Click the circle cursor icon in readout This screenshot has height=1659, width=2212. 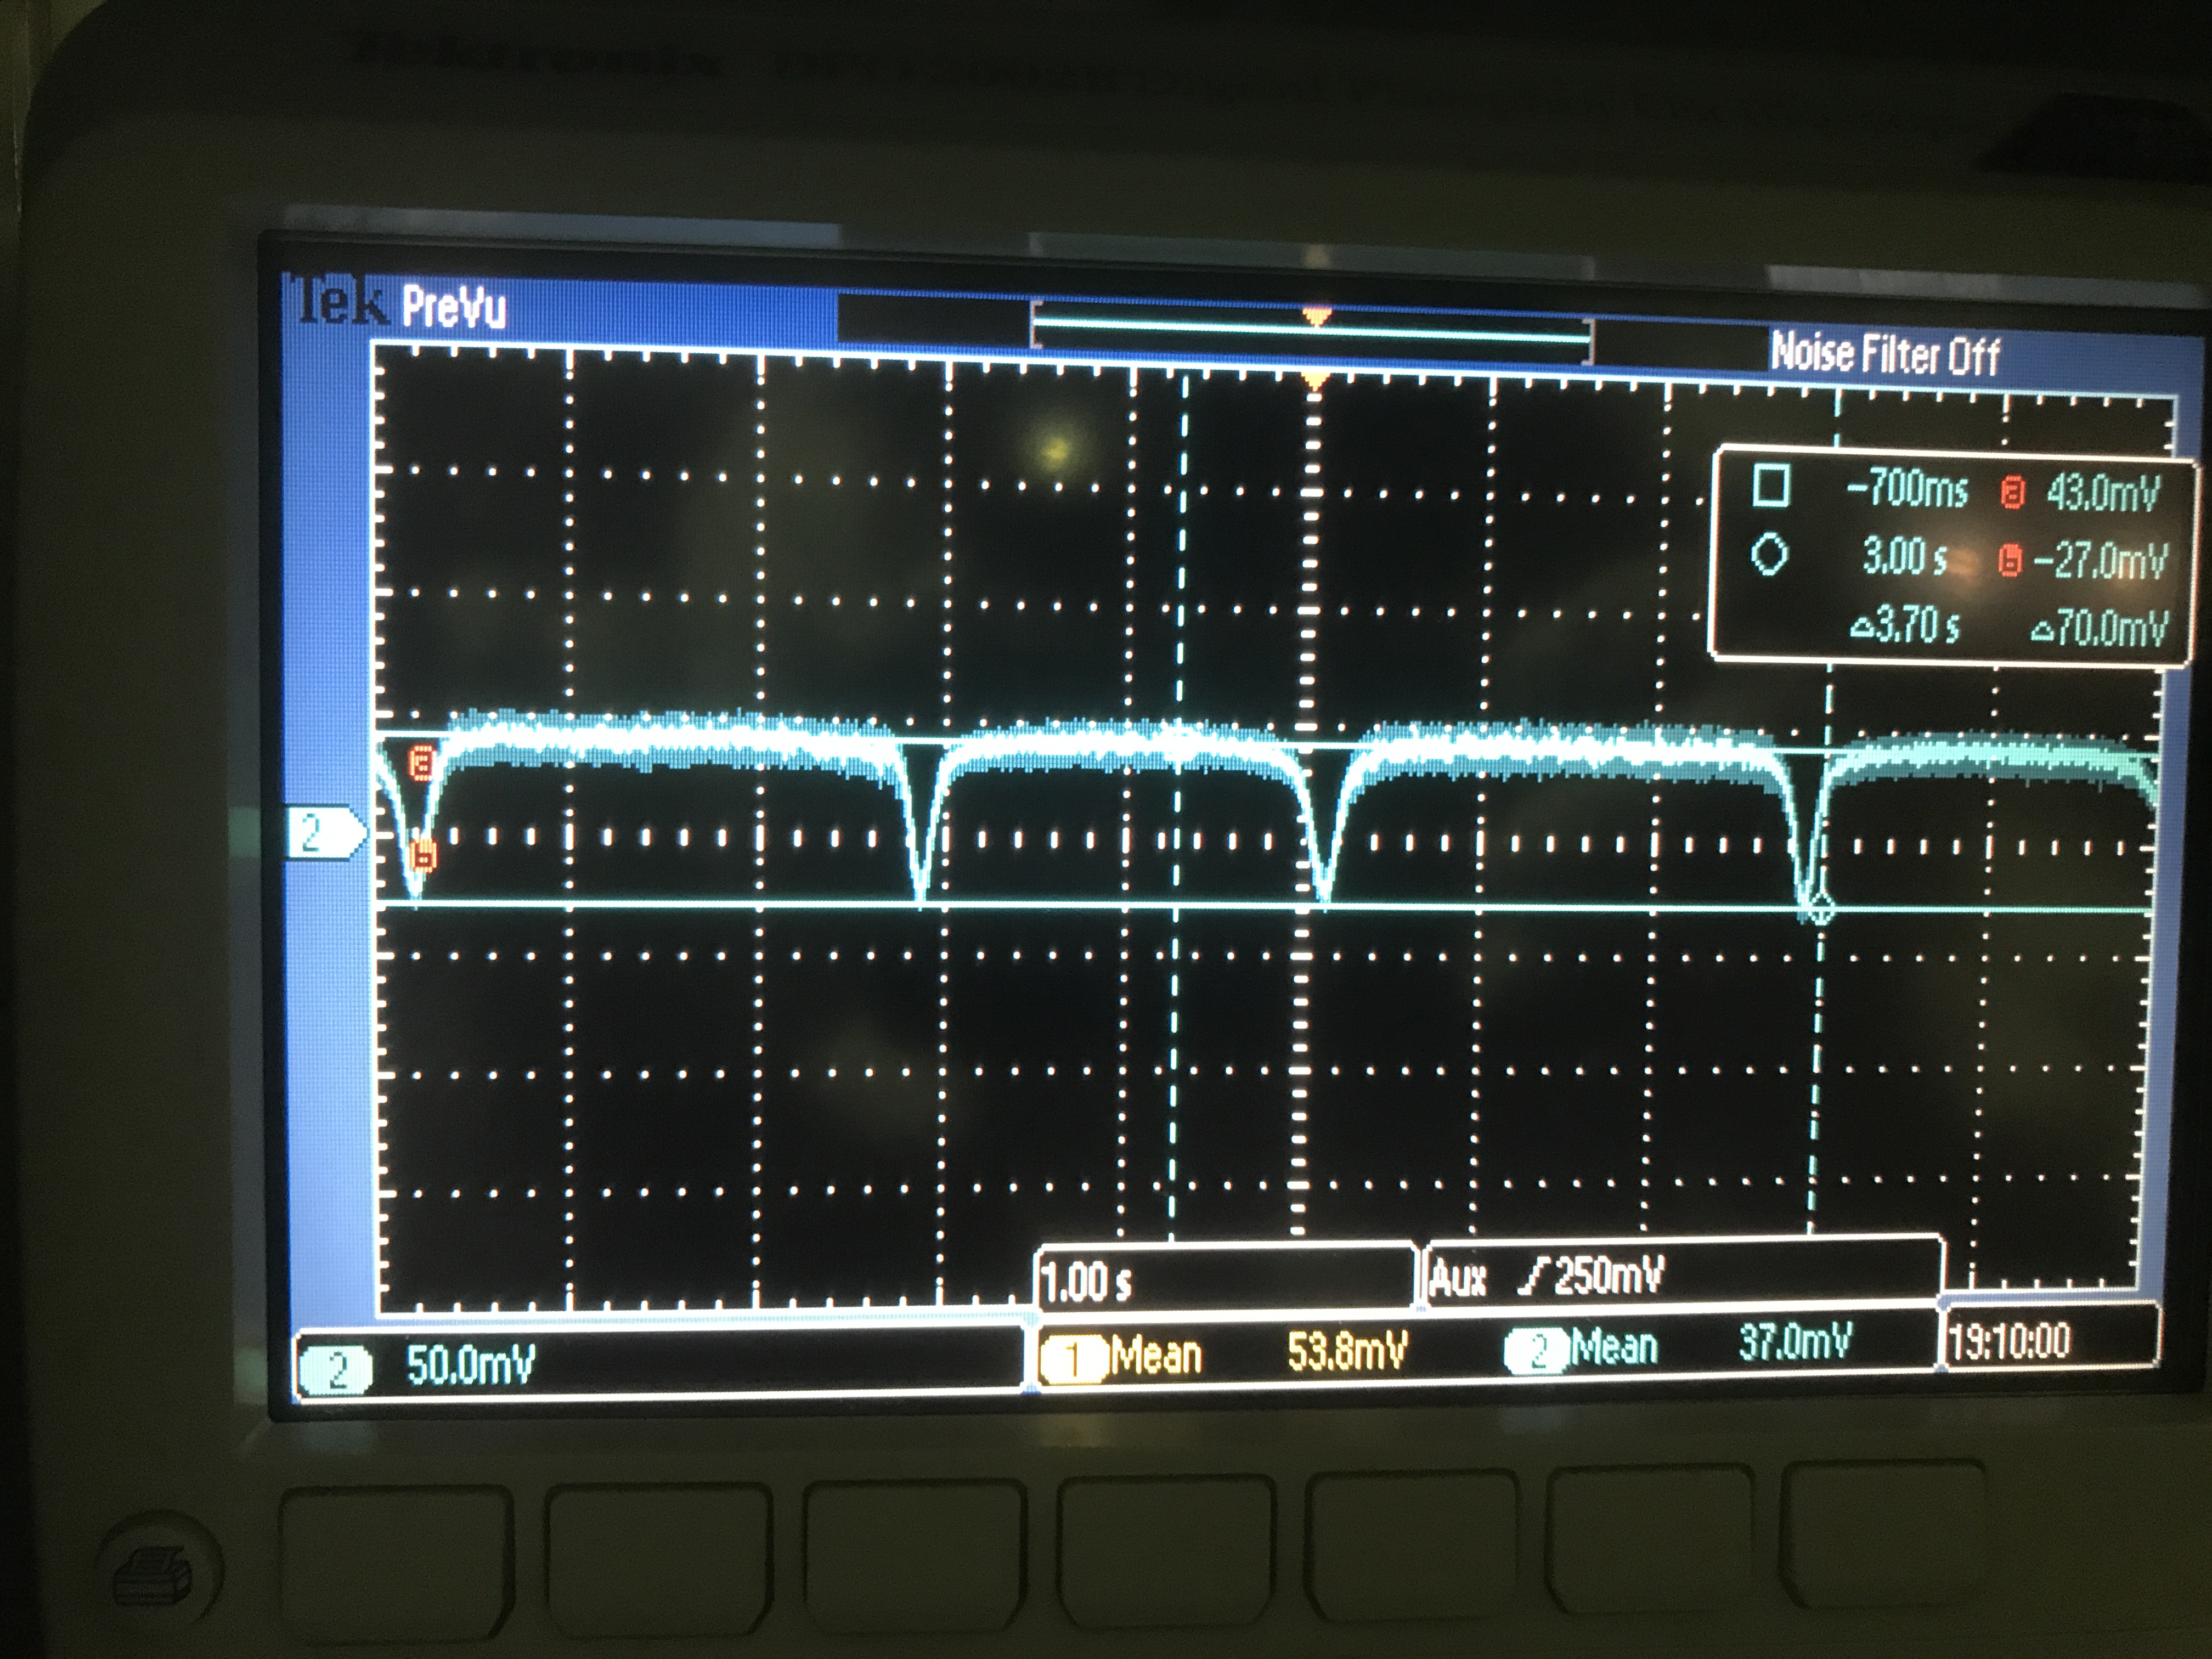(1769, 554)
